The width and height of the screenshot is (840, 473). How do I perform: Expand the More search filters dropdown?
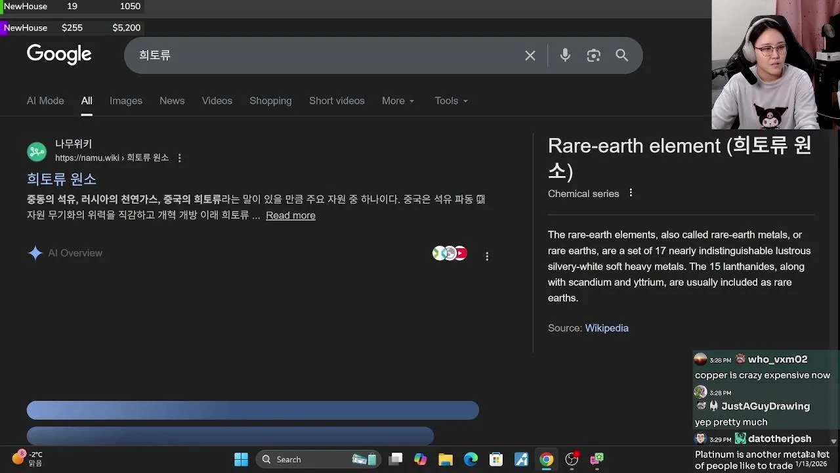coord(398,101)
